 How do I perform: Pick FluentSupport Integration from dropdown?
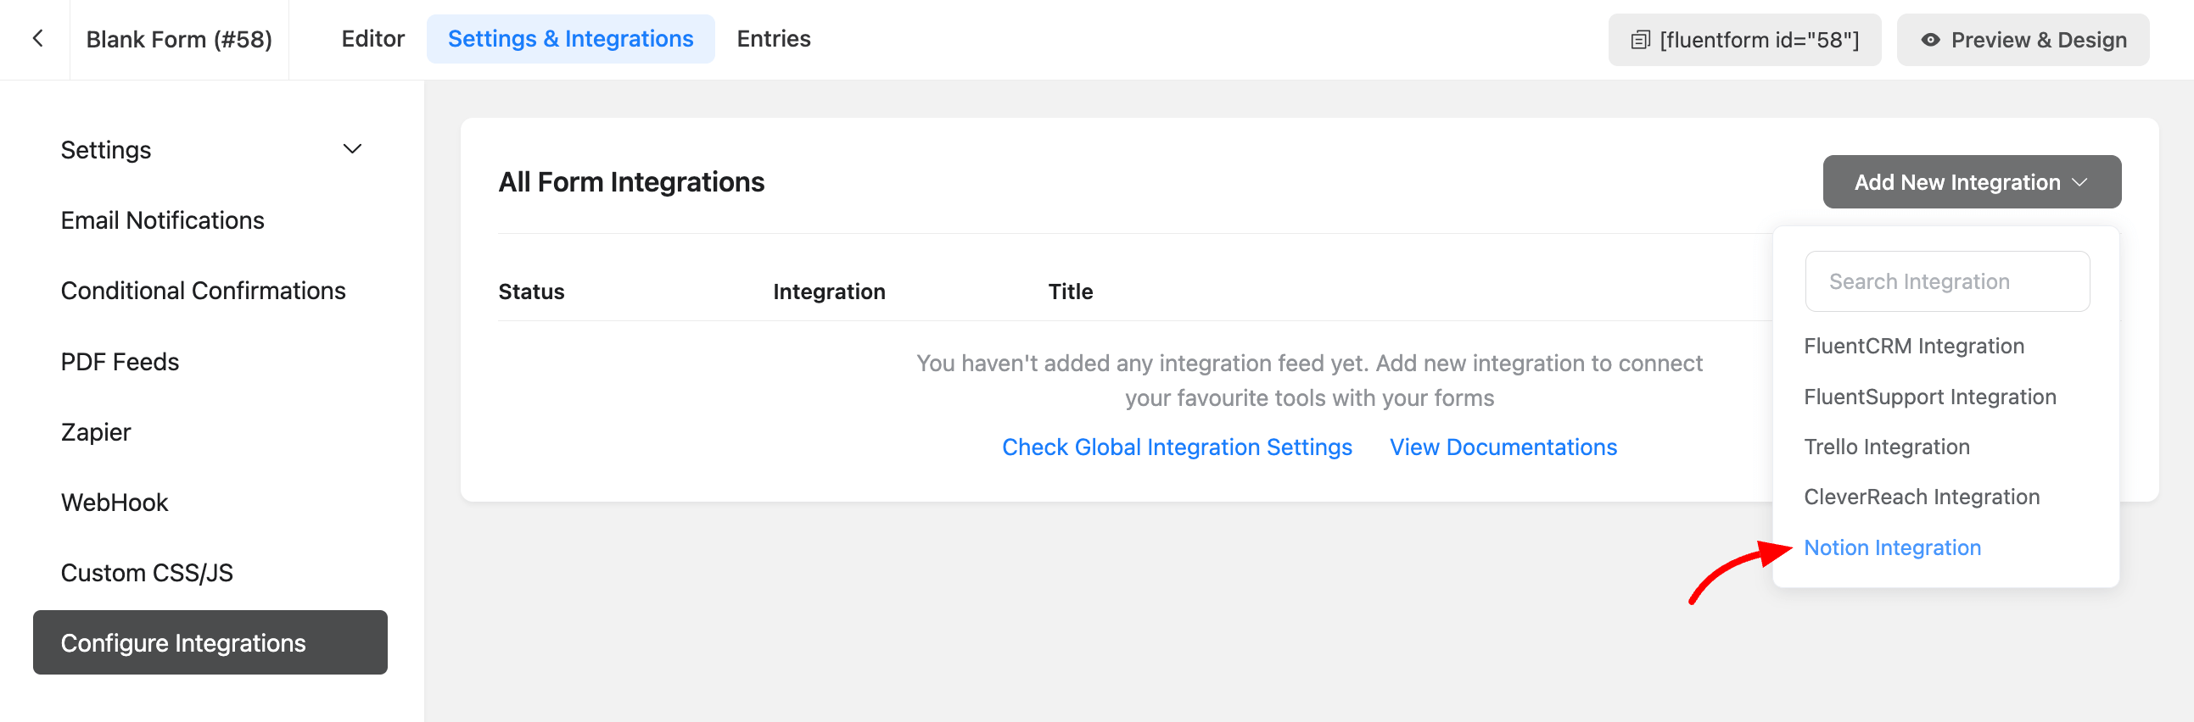[1929, 397]
